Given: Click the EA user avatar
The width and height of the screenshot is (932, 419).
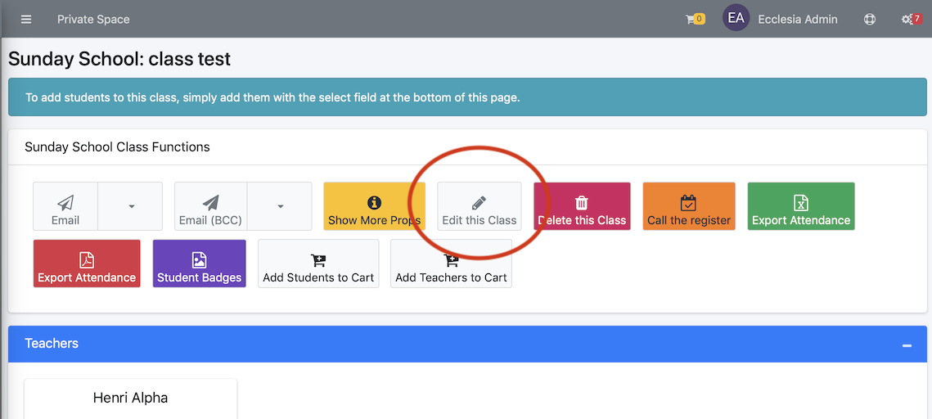Looking at the screenshot, I should (736, 19).
